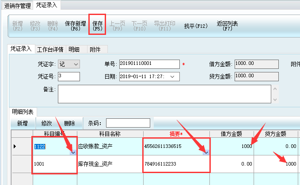
Task: Open the 附件 tab
Action: point(95,49)
